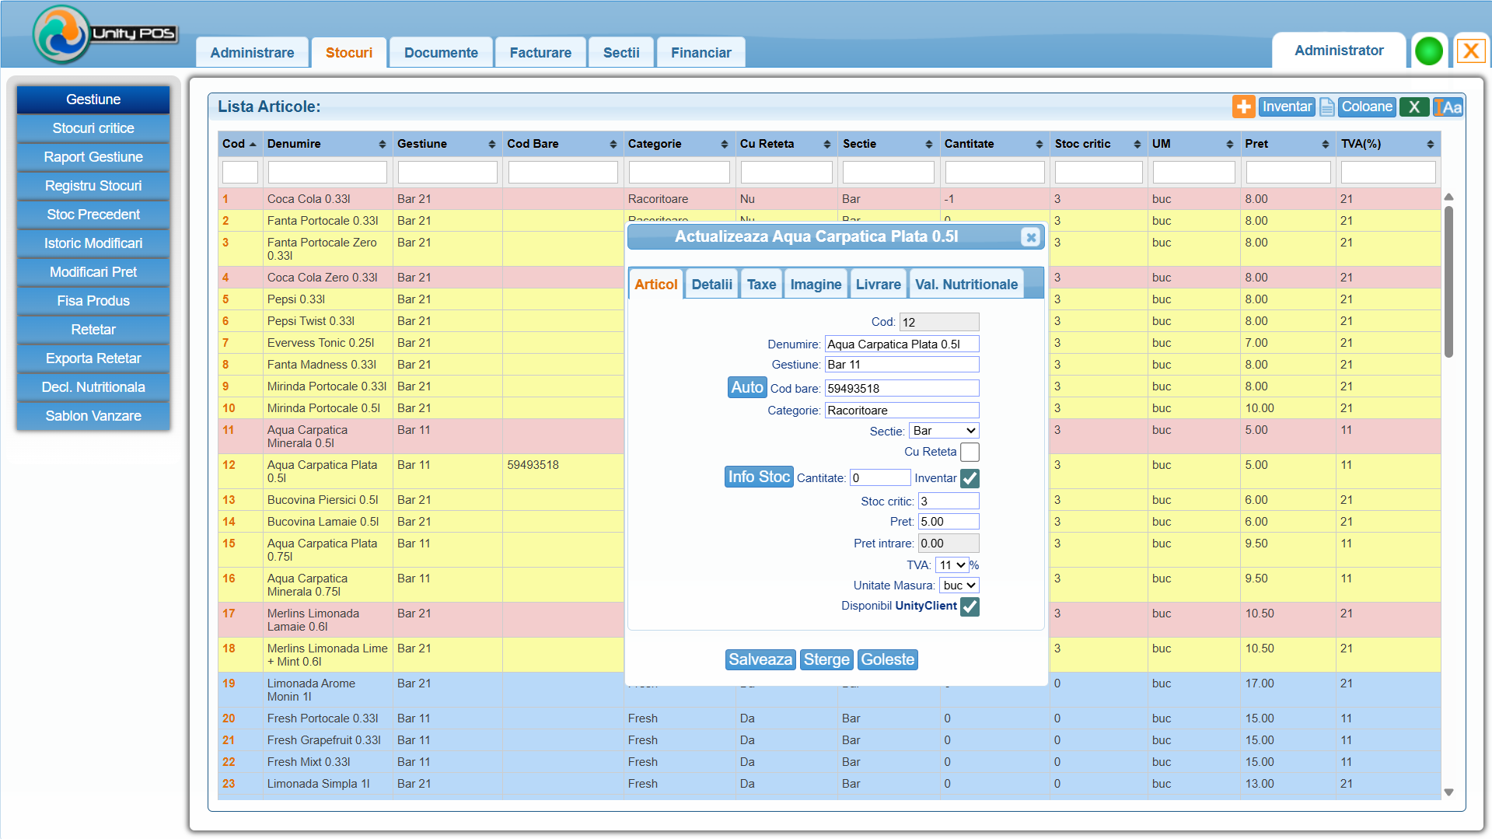This screenshot has height=839, width=1492.
Task: Click the orange X exit icon
Action: pos(1470,51)
